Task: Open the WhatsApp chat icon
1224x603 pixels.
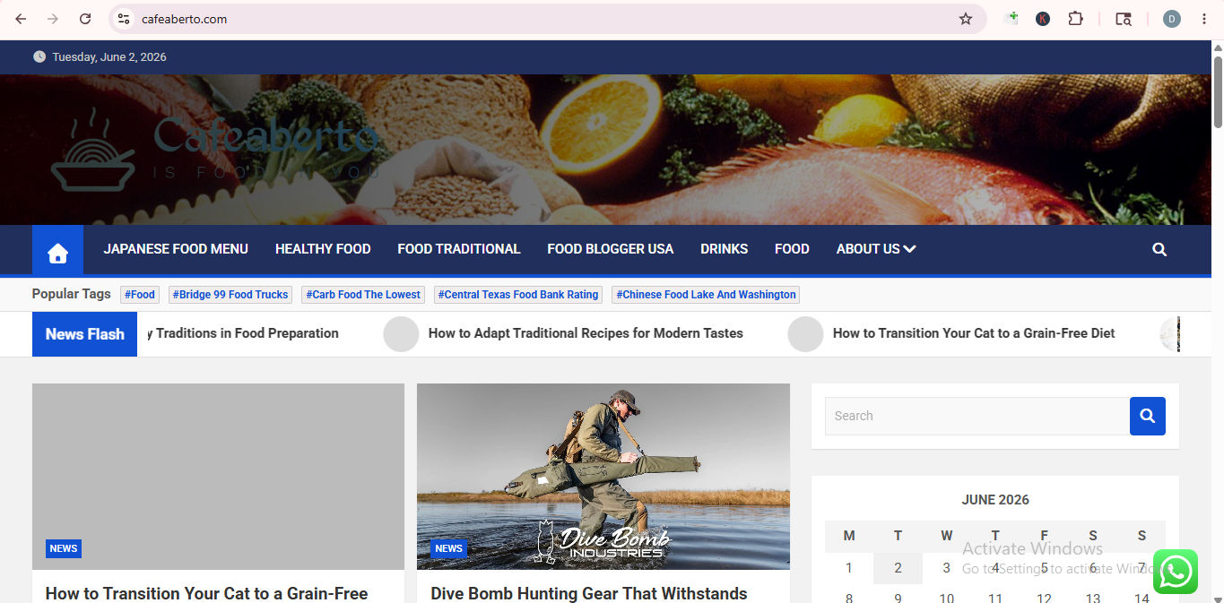Action: (x=1176, y=572)
